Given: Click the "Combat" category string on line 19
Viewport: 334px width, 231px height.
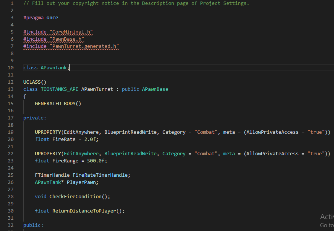Looking at the screenshot, I should point(206,132).
